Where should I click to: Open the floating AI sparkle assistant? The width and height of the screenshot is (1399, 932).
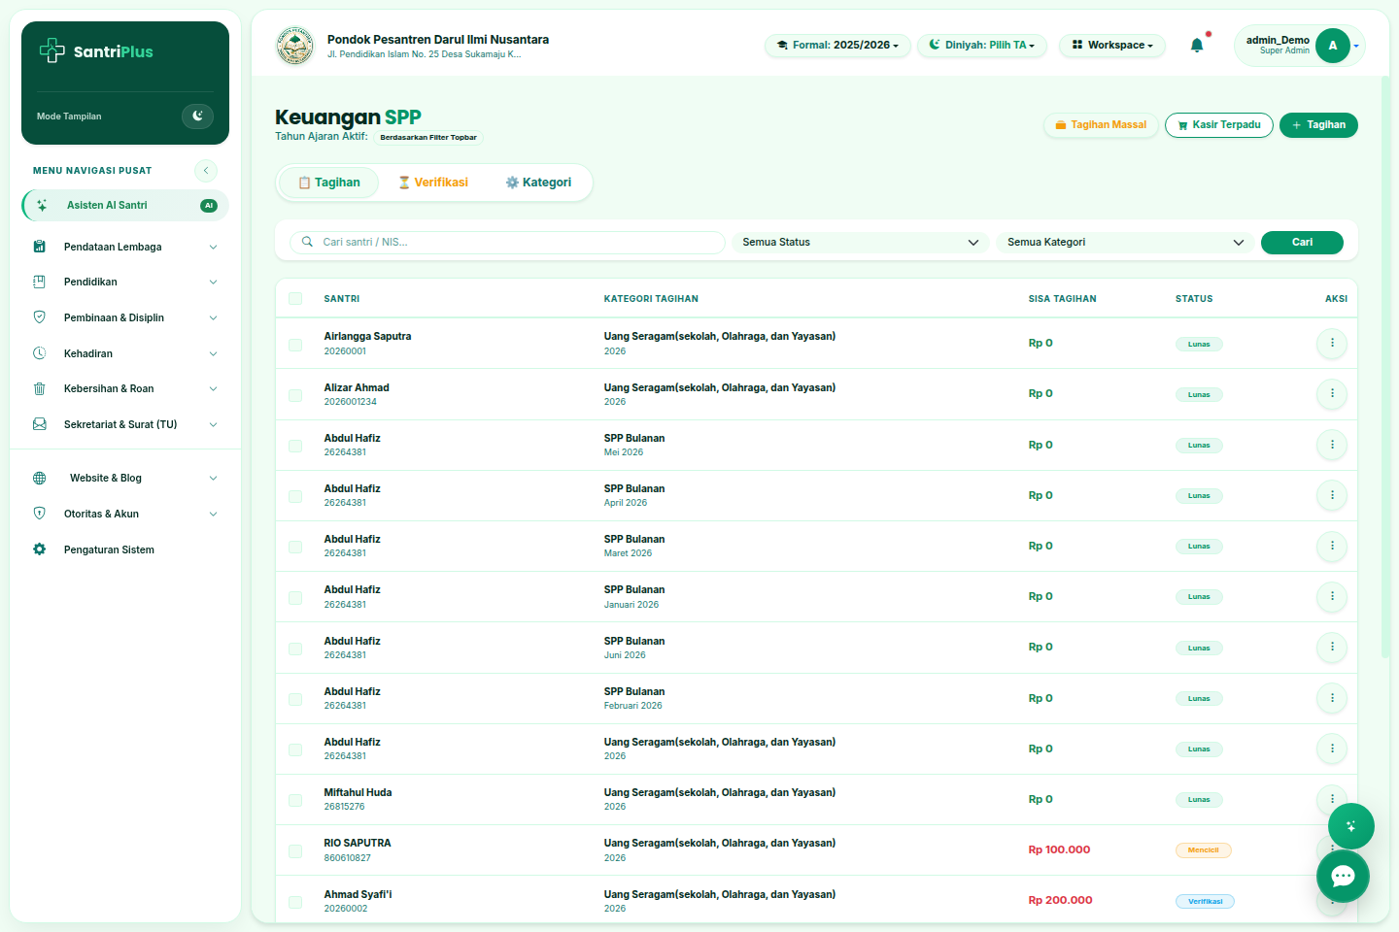pyautogui.click(x=1351, y=827)
